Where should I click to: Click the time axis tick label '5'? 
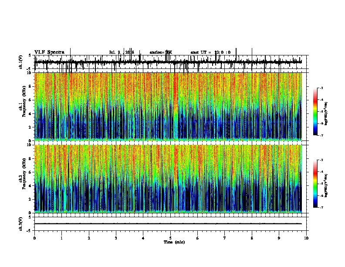tap(170, 238)
